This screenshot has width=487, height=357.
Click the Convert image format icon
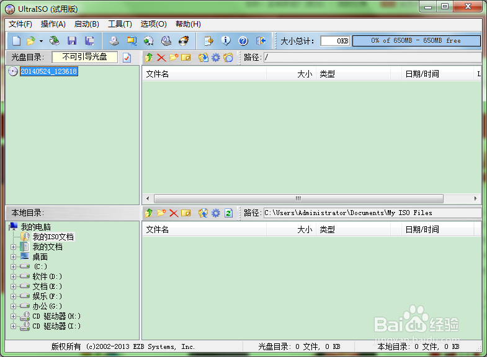click(132, 41)
